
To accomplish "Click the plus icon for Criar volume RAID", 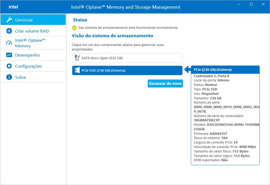I will (9, 31).
